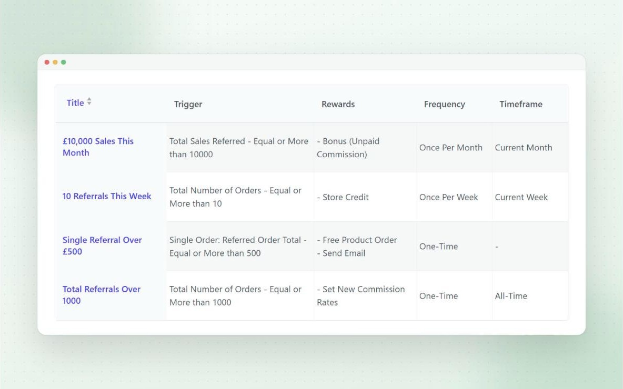
Task: Click the Frequency column header
Action: click(x=444, y=104)
